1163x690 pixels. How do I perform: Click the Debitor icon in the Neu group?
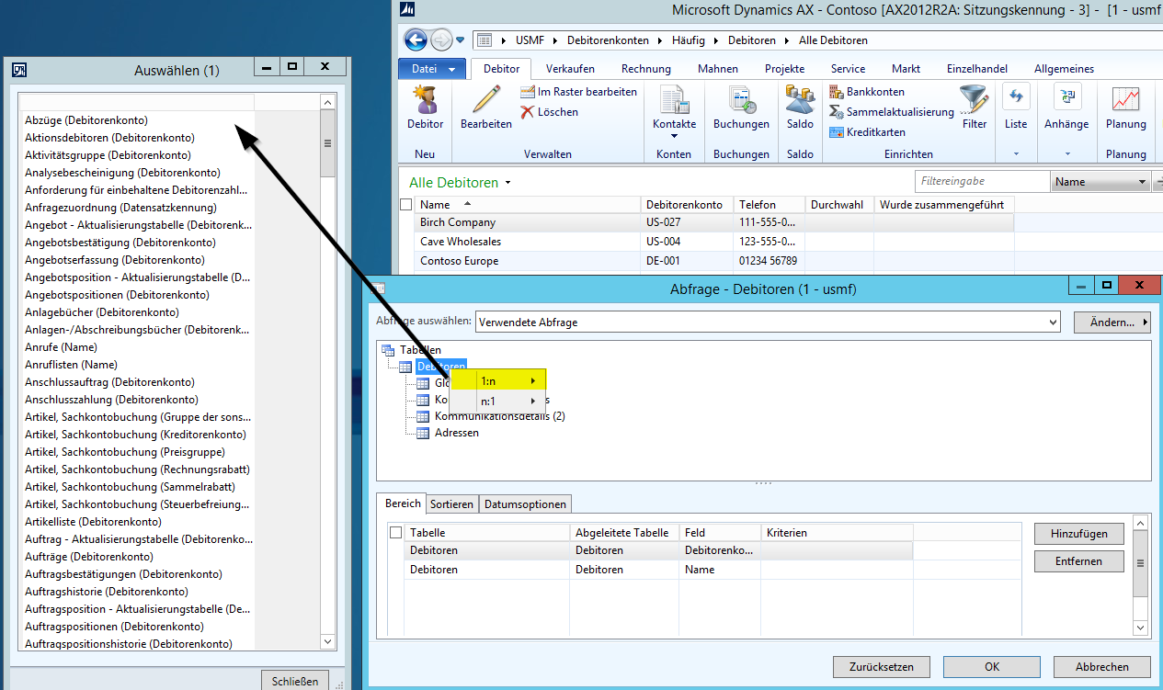(425, 99)
